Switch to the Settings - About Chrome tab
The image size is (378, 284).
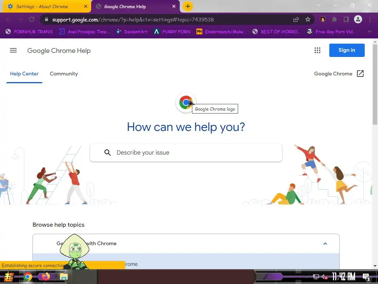coord(47,7)
